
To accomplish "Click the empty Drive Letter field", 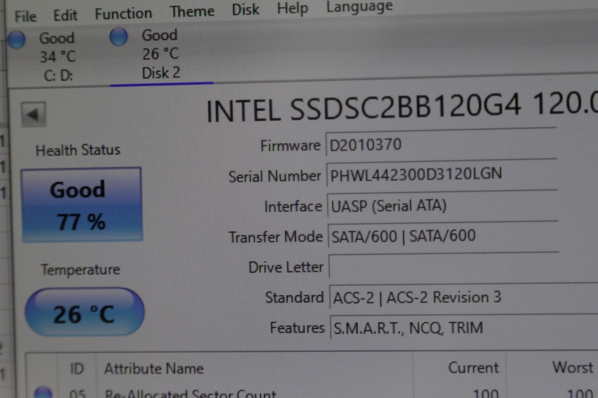I will pyautogui.click(x=444, y=267).
